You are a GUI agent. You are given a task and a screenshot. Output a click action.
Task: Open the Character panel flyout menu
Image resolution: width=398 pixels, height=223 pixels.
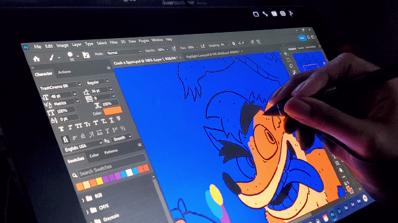click(109, 68)
